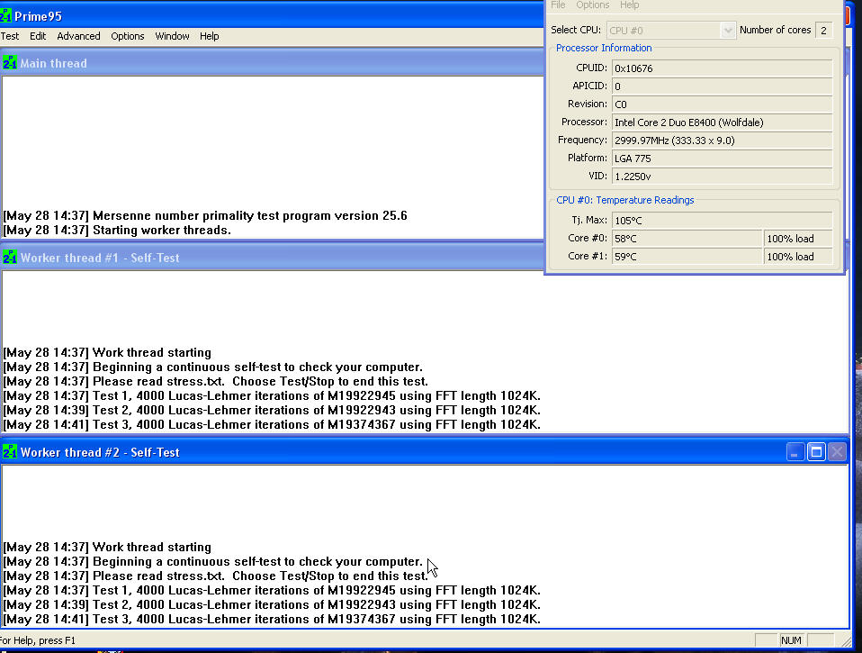Click the Platform LGA 775 field

[x=722, y=159]
